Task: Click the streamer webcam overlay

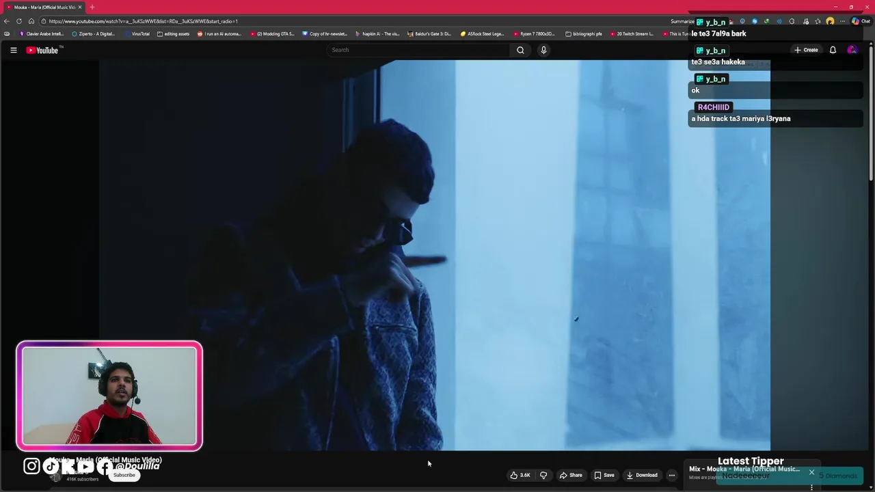Action: pos(109,396)
